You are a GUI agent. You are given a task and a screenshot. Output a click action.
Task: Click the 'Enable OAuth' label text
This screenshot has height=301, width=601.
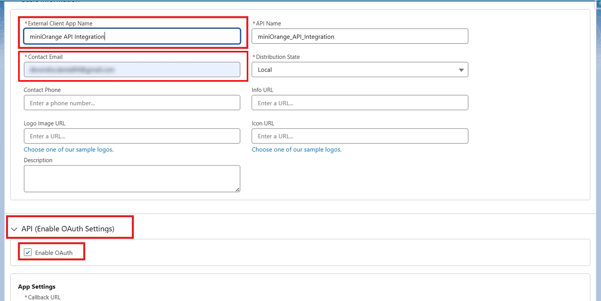pos(54,253)
